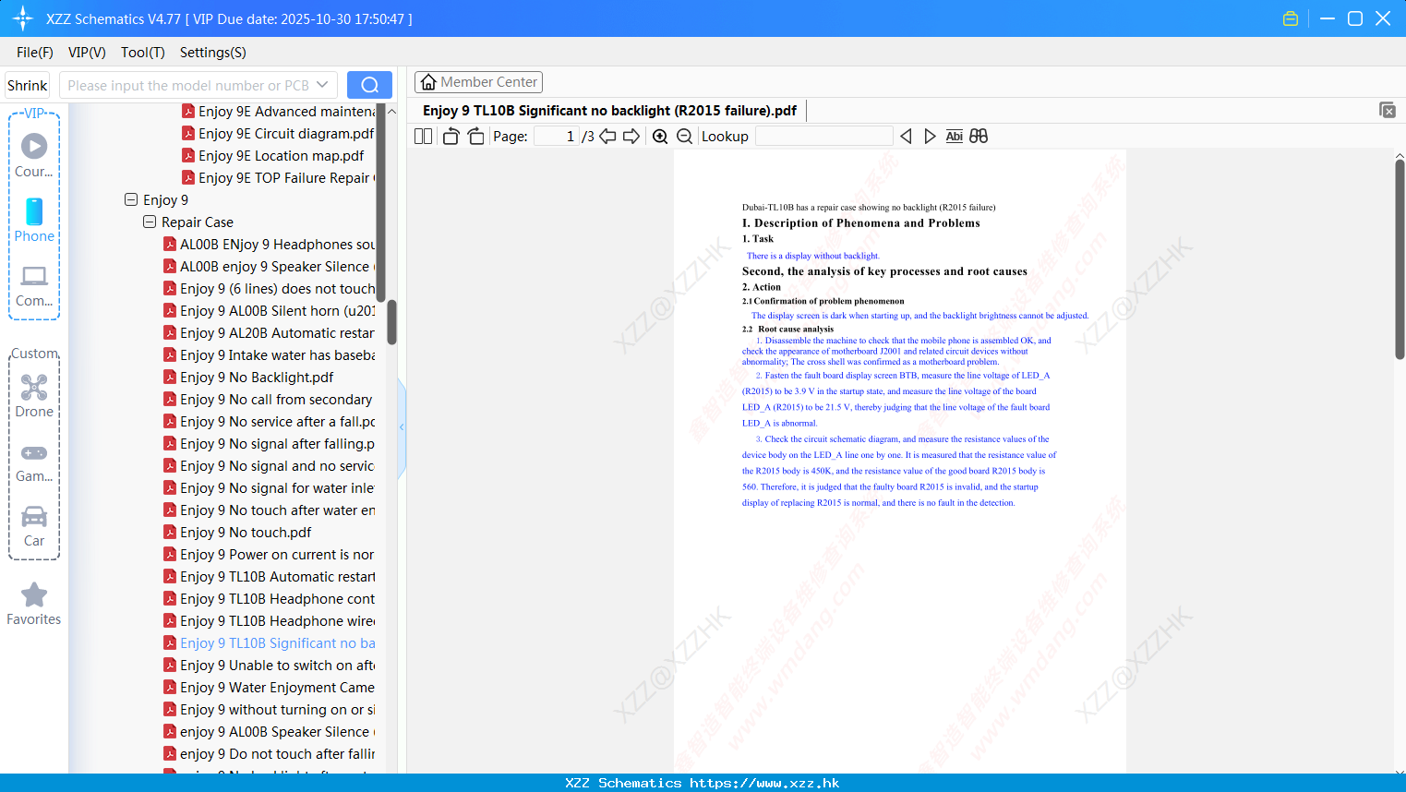The height and width of the screenshot is (792, 1406).
Task: Open Enjoy 9 No signal after falling file
Action: tap(270, 443)
